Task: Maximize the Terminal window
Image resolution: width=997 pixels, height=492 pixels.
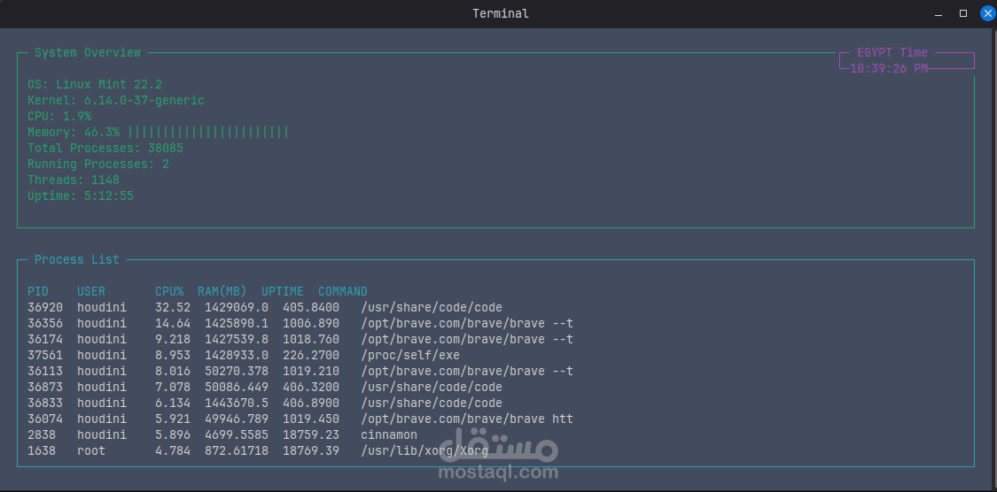Action: tap(963, 13)
